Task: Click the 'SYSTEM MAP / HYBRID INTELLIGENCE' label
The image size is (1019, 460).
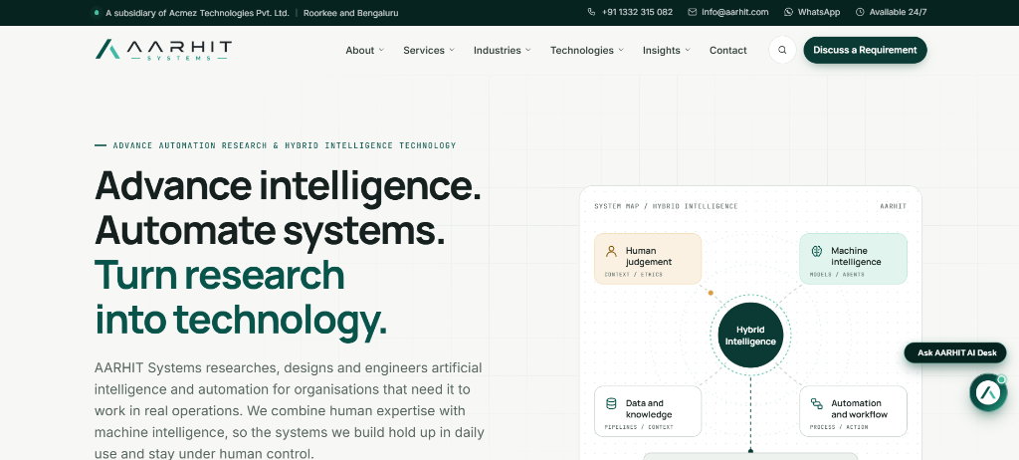Action: pos(666,206)
